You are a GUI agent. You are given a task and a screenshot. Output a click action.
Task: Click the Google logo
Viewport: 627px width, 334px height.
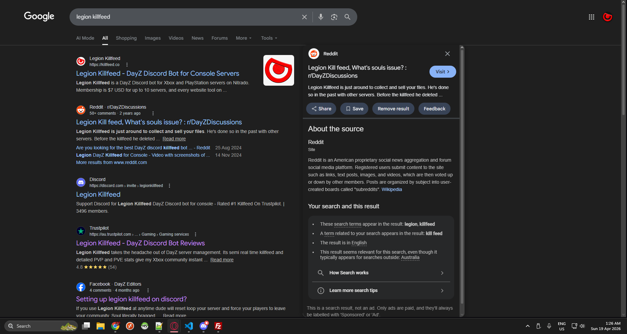coord(39,16)
